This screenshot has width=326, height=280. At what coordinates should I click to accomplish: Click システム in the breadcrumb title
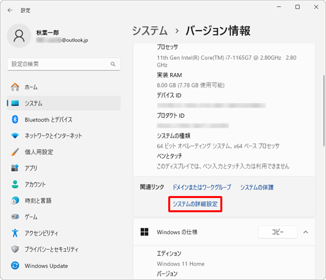pos(150,31)
